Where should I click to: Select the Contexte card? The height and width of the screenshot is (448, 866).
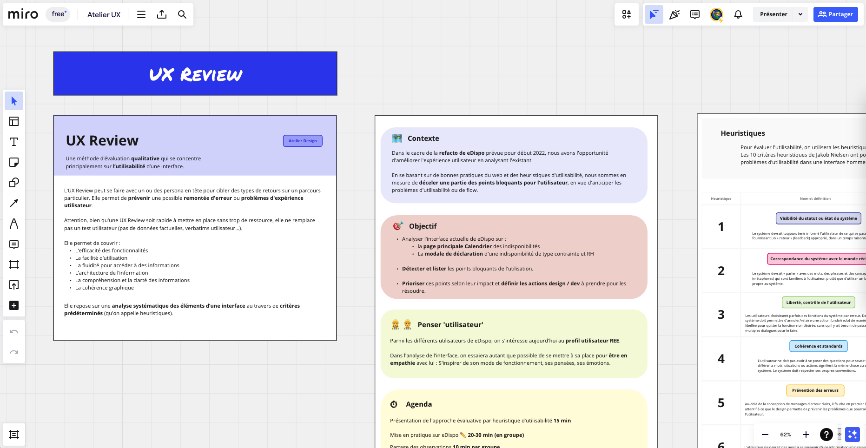click(x=514, y=165)
